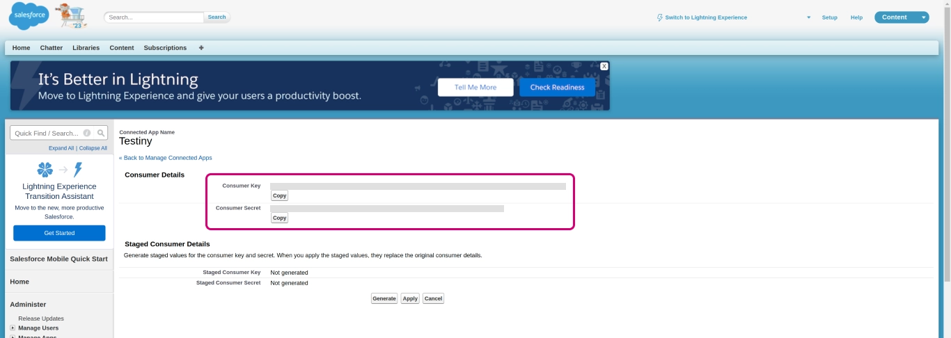Click the blue flower Classic icon in sidebar
This screenshot has width=951, height=338.
click(x=45, y=170)
